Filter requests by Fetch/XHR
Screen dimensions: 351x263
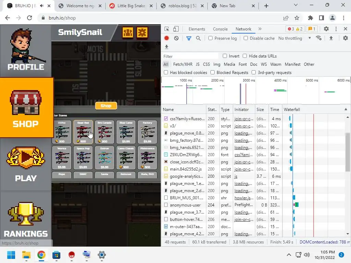click(183, 64)
